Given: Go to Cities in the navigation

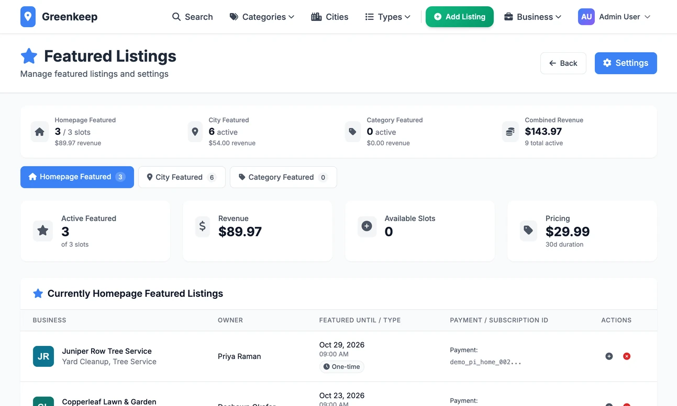Looking at the screenshot, I should [329, 17].
